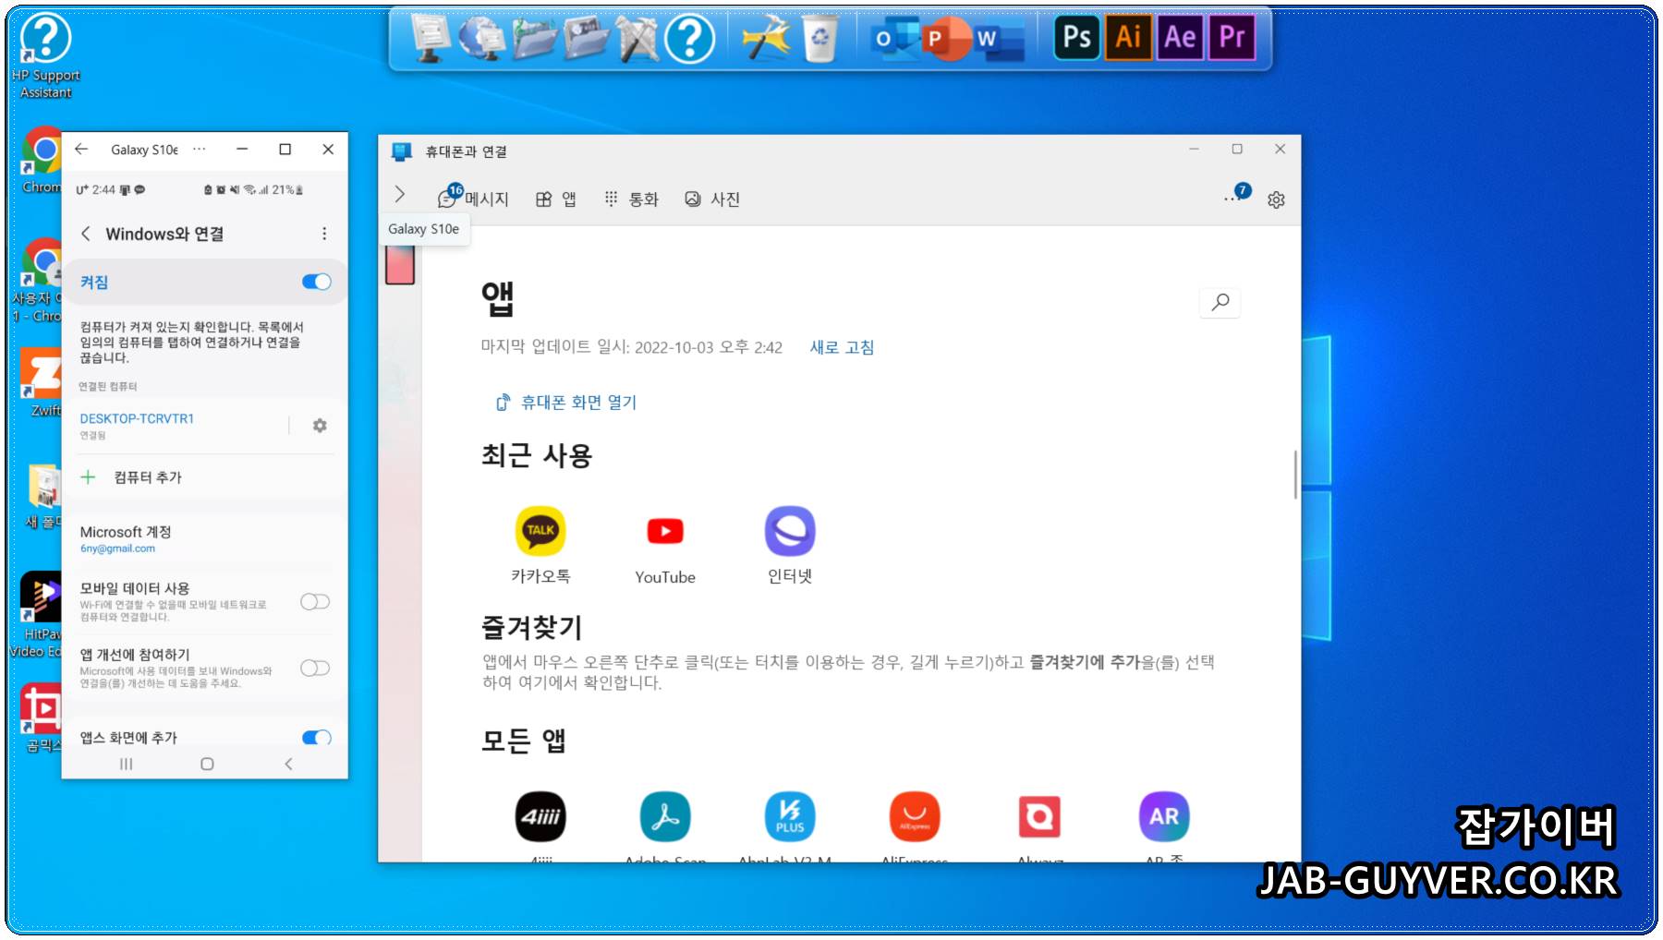Open KakaoTalk from 최근 사용
1663x940 pixels.
(x=540, y=531)
